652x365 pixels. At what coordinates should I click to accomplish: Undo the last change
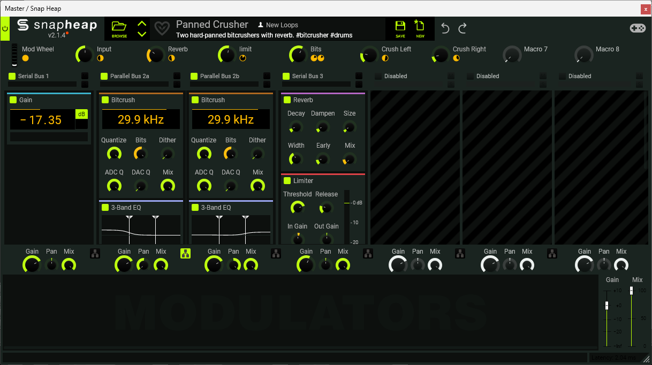coord(445,28)
